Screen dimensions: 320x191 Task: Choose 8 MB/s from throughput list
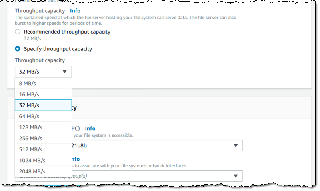coord(43,83)
